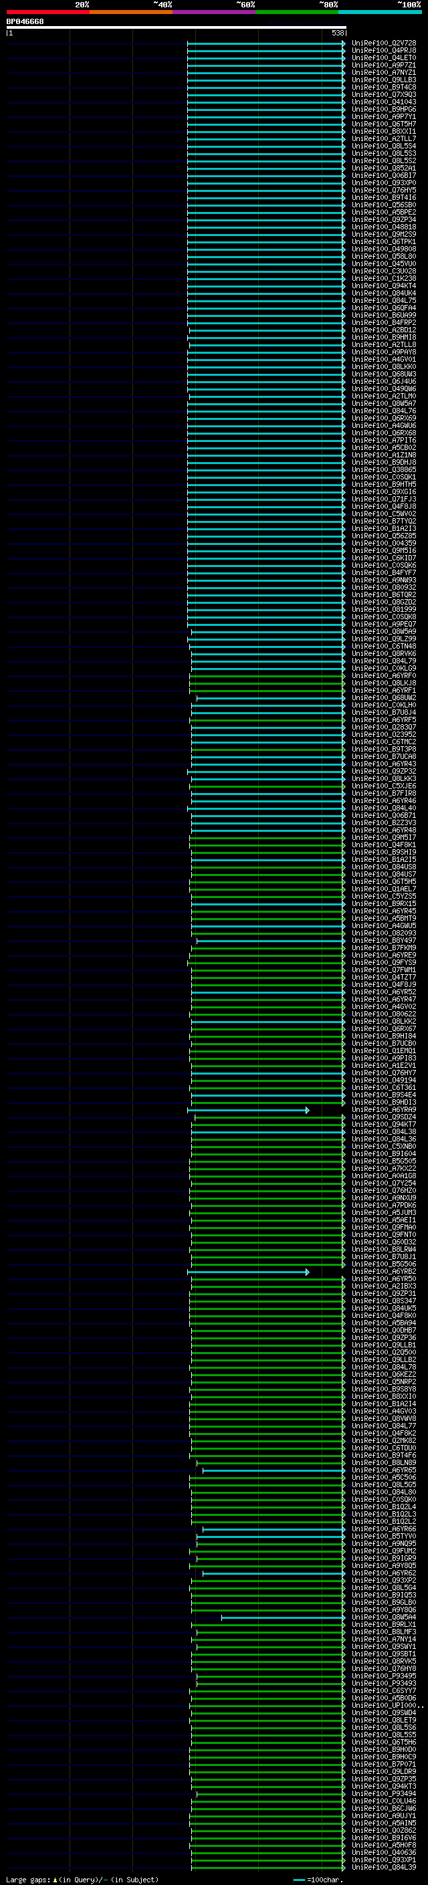Screen dimensions: 428x1885
Task: Click the orange ~40% identity legend segment
Action: (131, 12)
